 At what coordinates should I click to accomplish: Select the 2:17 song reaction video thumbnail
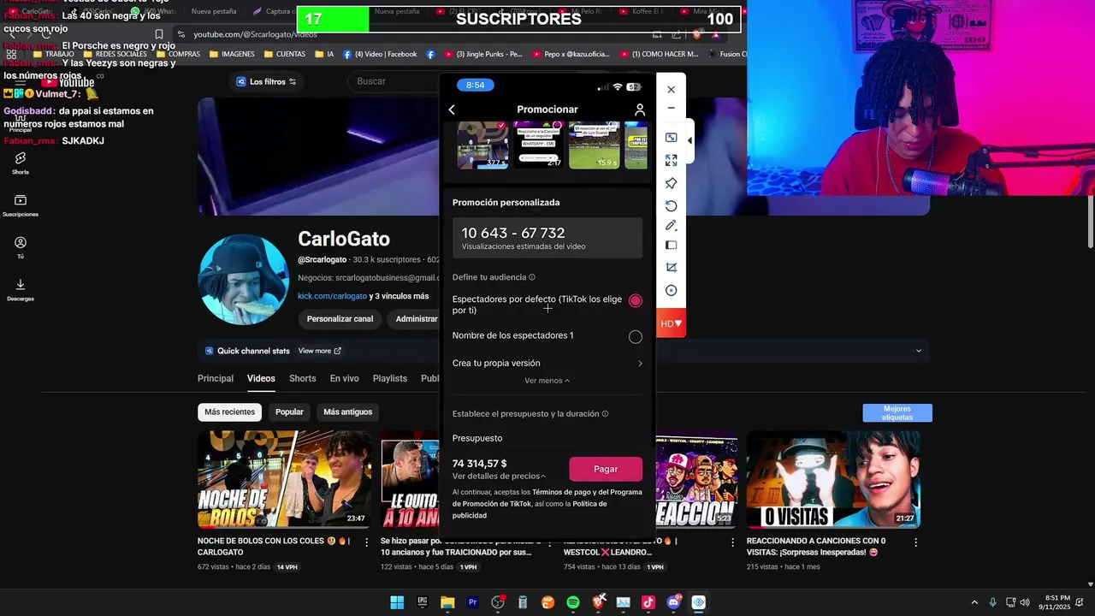click(538, 145)
